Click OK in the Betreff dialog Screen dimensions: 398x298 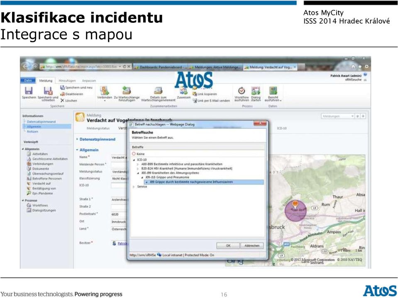(228, 245)
